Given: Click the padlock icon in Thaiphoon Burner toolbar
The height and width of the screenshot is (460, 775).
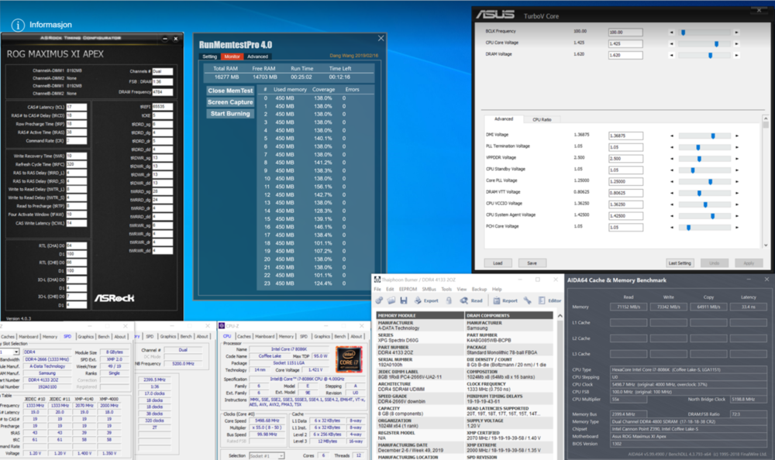Looking at the screenshot, I should click(449, 300).
